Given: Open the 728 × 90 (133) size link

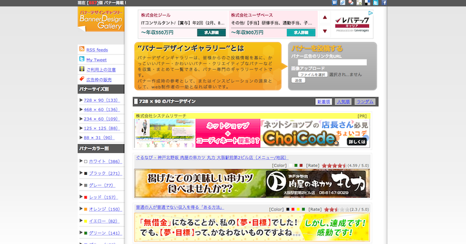Looking at the screenshot, I should (x=102, y=100).
